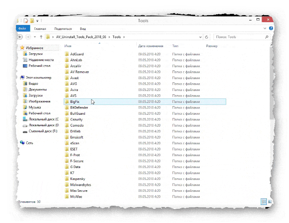Expand the address bar history dropdown
The width and height of the screenshot is (289, 223).
(200, 37)
